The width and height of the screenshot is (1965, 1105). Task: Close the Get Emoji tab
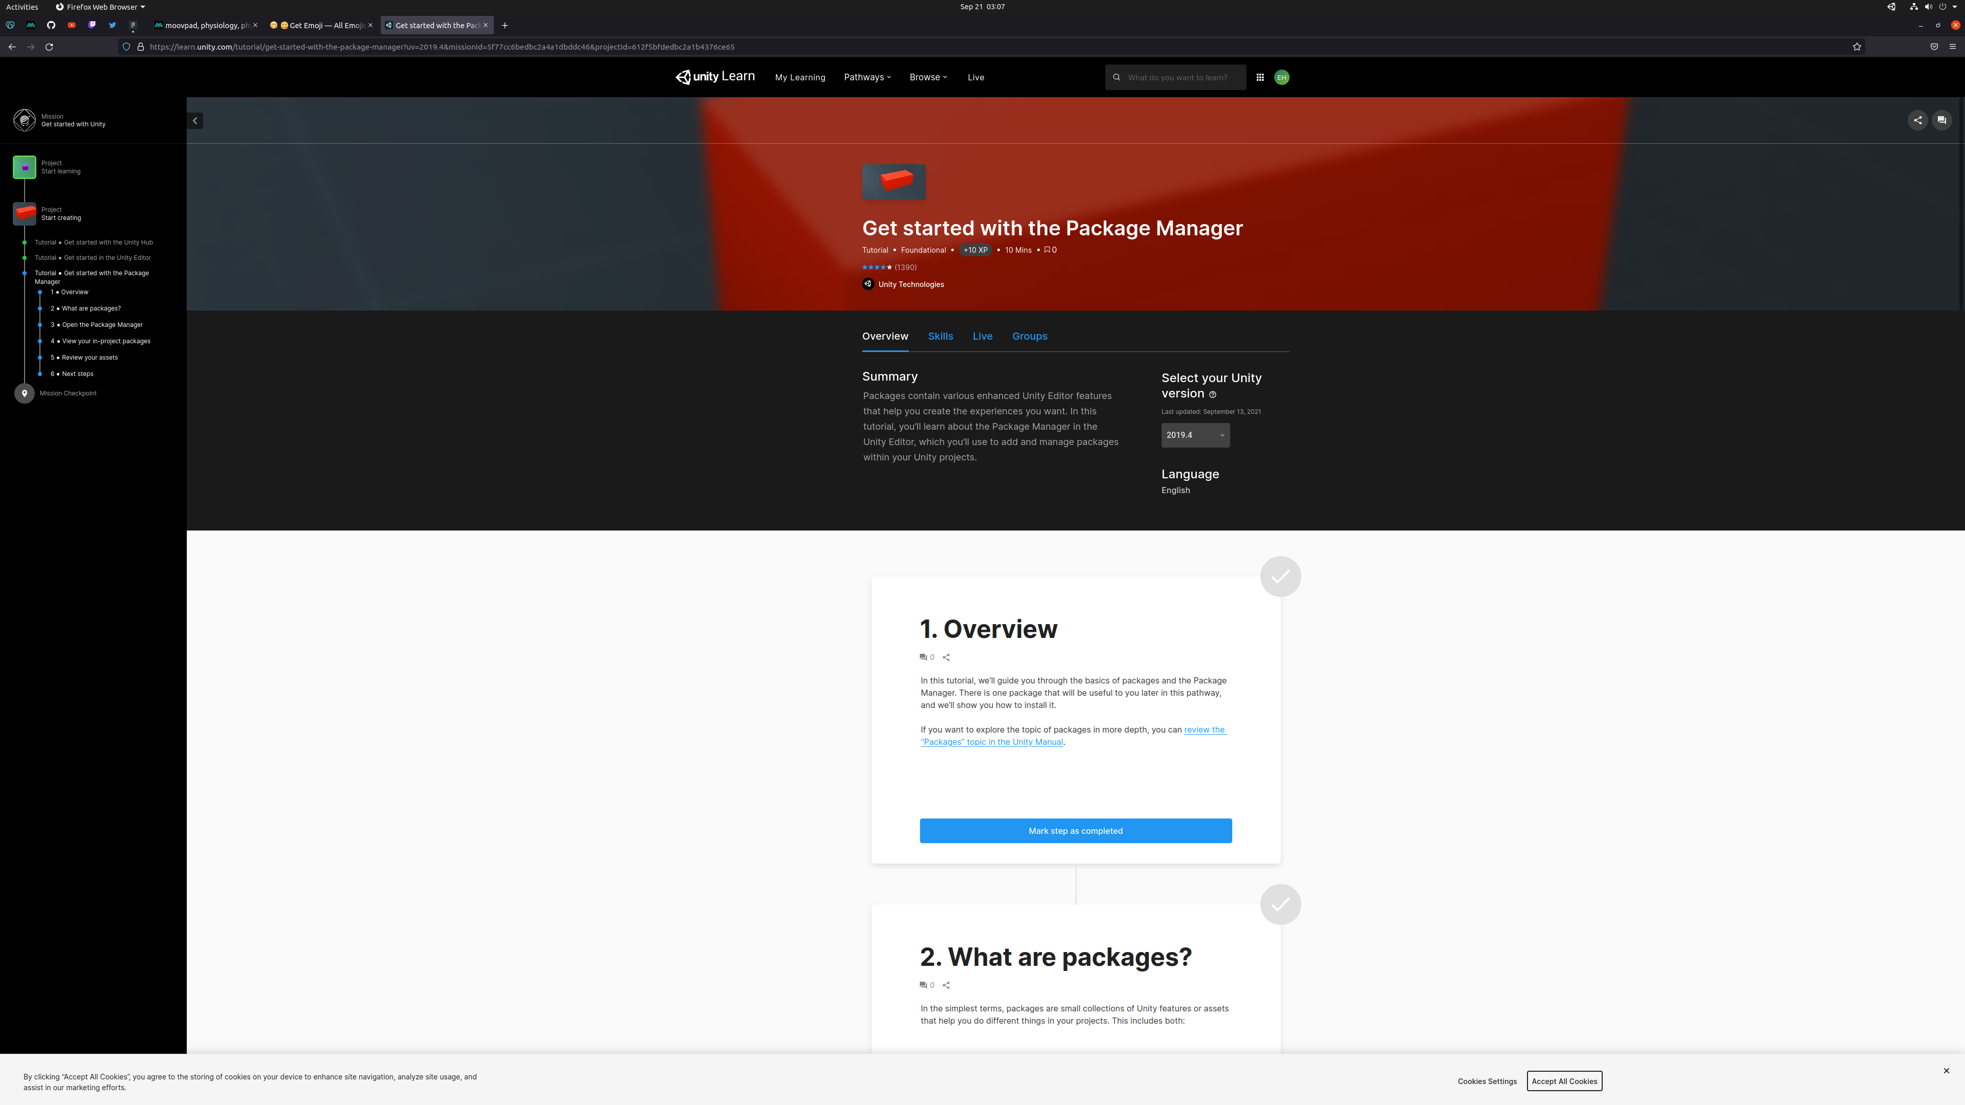(370, 25)
